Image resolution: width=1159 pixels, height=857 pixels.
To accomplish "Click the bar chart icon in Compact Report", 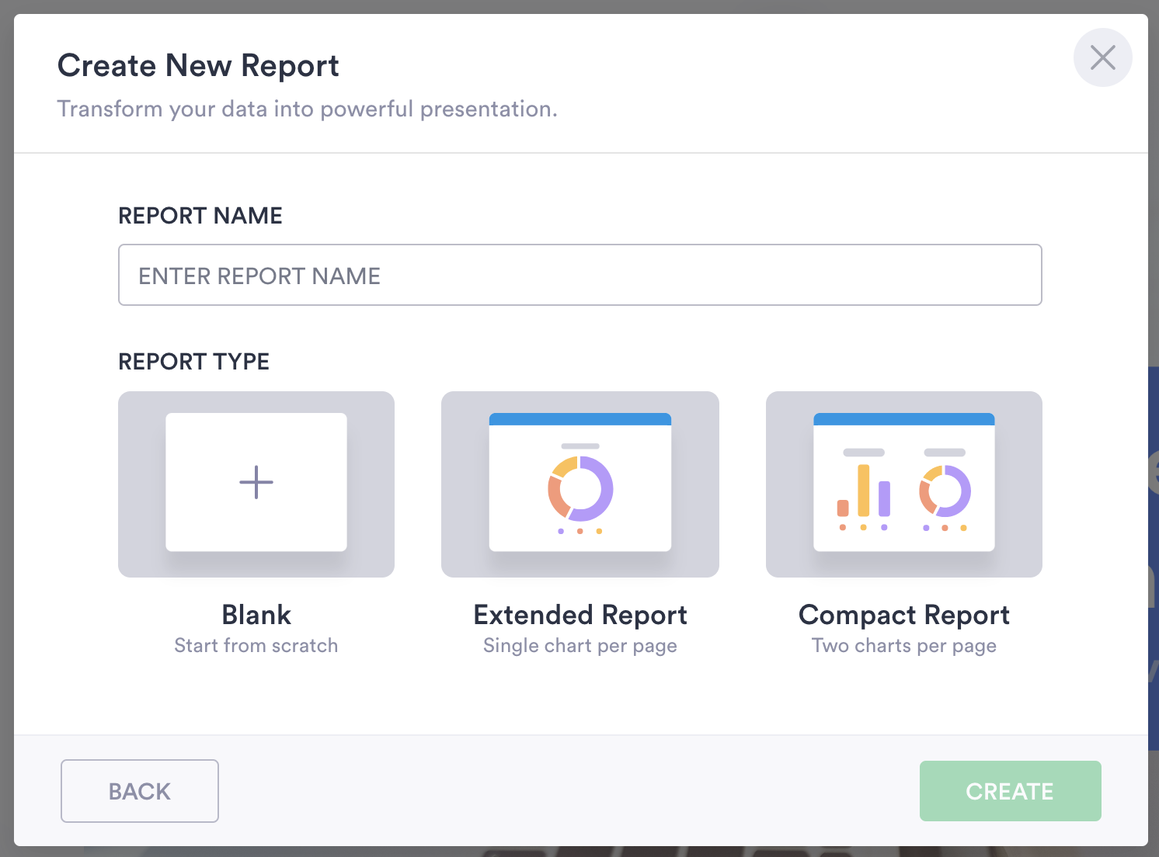I will pos(863,491).
